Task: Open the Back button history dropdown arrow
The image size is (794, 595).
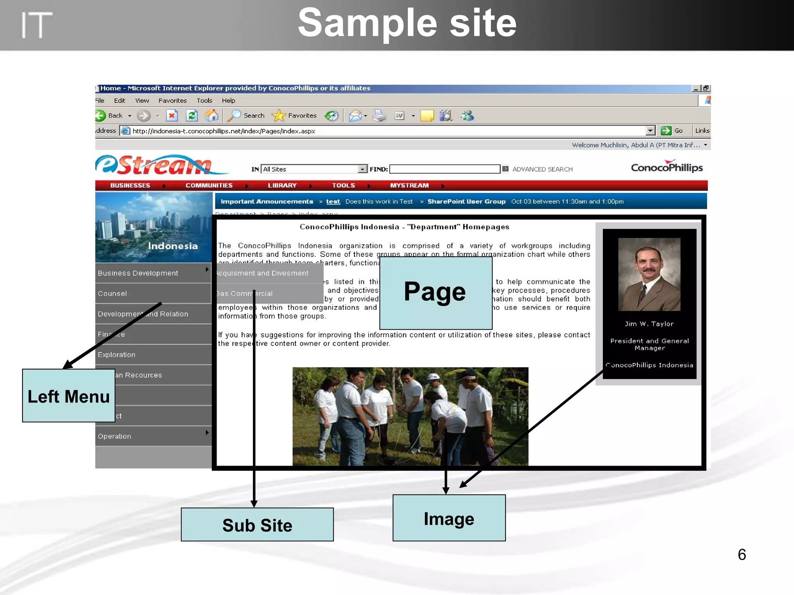Action: pos(130,116)
